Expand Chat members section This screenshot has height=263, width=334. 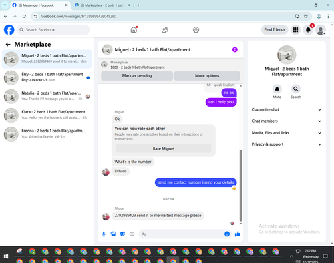click(x=287, y=121)
